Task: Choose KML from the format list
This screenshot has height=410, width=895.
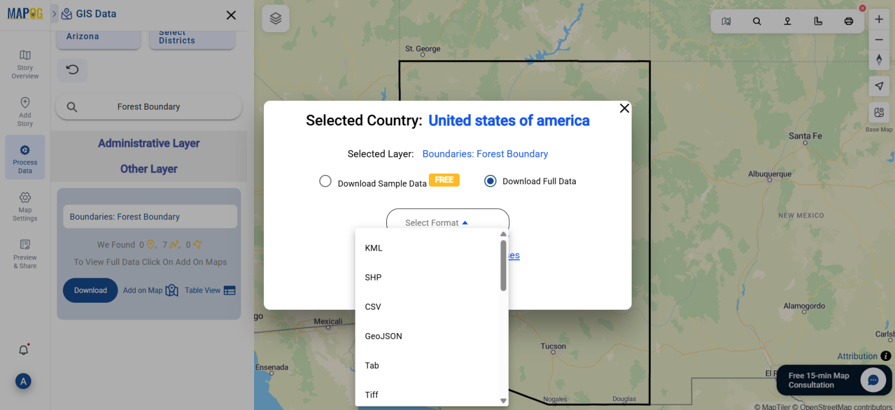Action: coord(373,248)
